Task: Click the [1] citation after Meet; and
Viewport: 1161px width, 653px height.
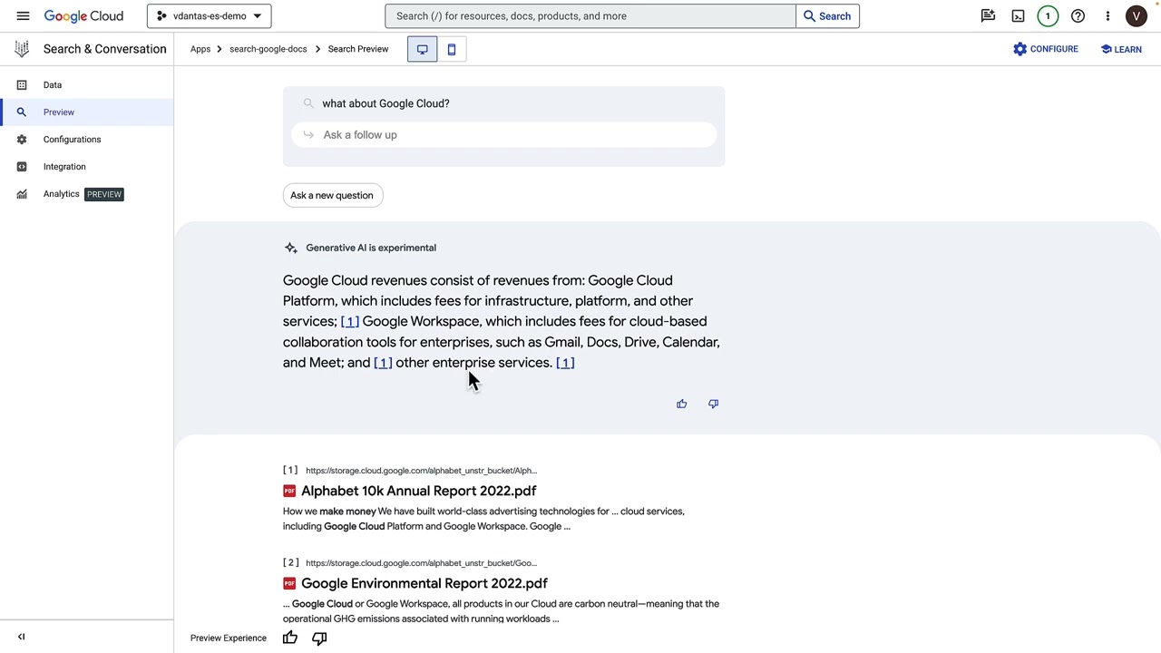Action: coord(383,362)
